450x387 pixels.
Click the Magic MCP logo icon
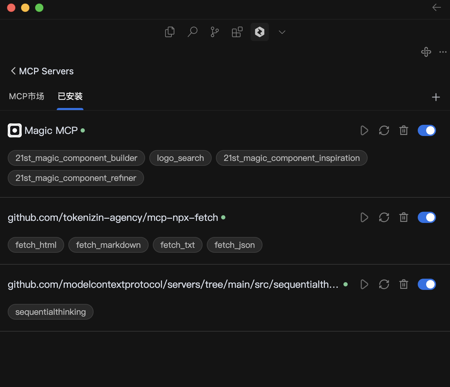coord(15,130)
